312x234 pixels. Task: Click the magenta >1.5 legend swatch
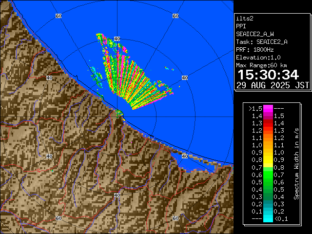(x=268, y=108)
